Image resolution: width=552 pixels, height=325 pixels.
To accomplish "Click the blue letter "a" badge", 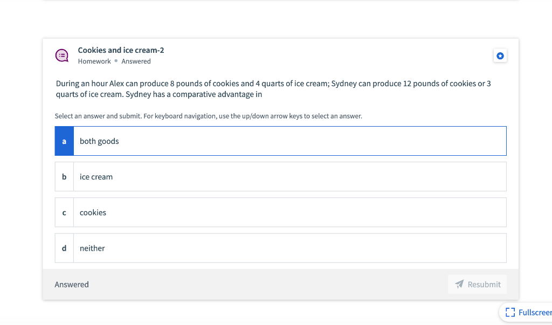I will click(64, 141).
